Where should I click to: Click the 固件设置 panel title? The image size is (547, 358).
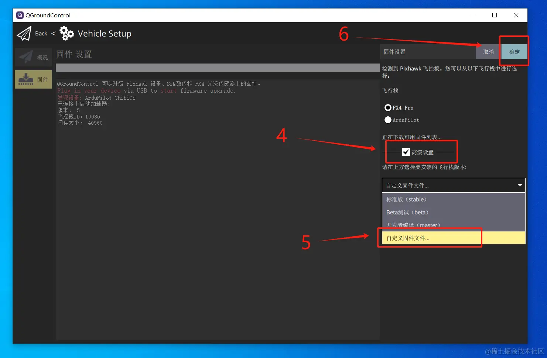pyautogui.click(x=394, y=52)
